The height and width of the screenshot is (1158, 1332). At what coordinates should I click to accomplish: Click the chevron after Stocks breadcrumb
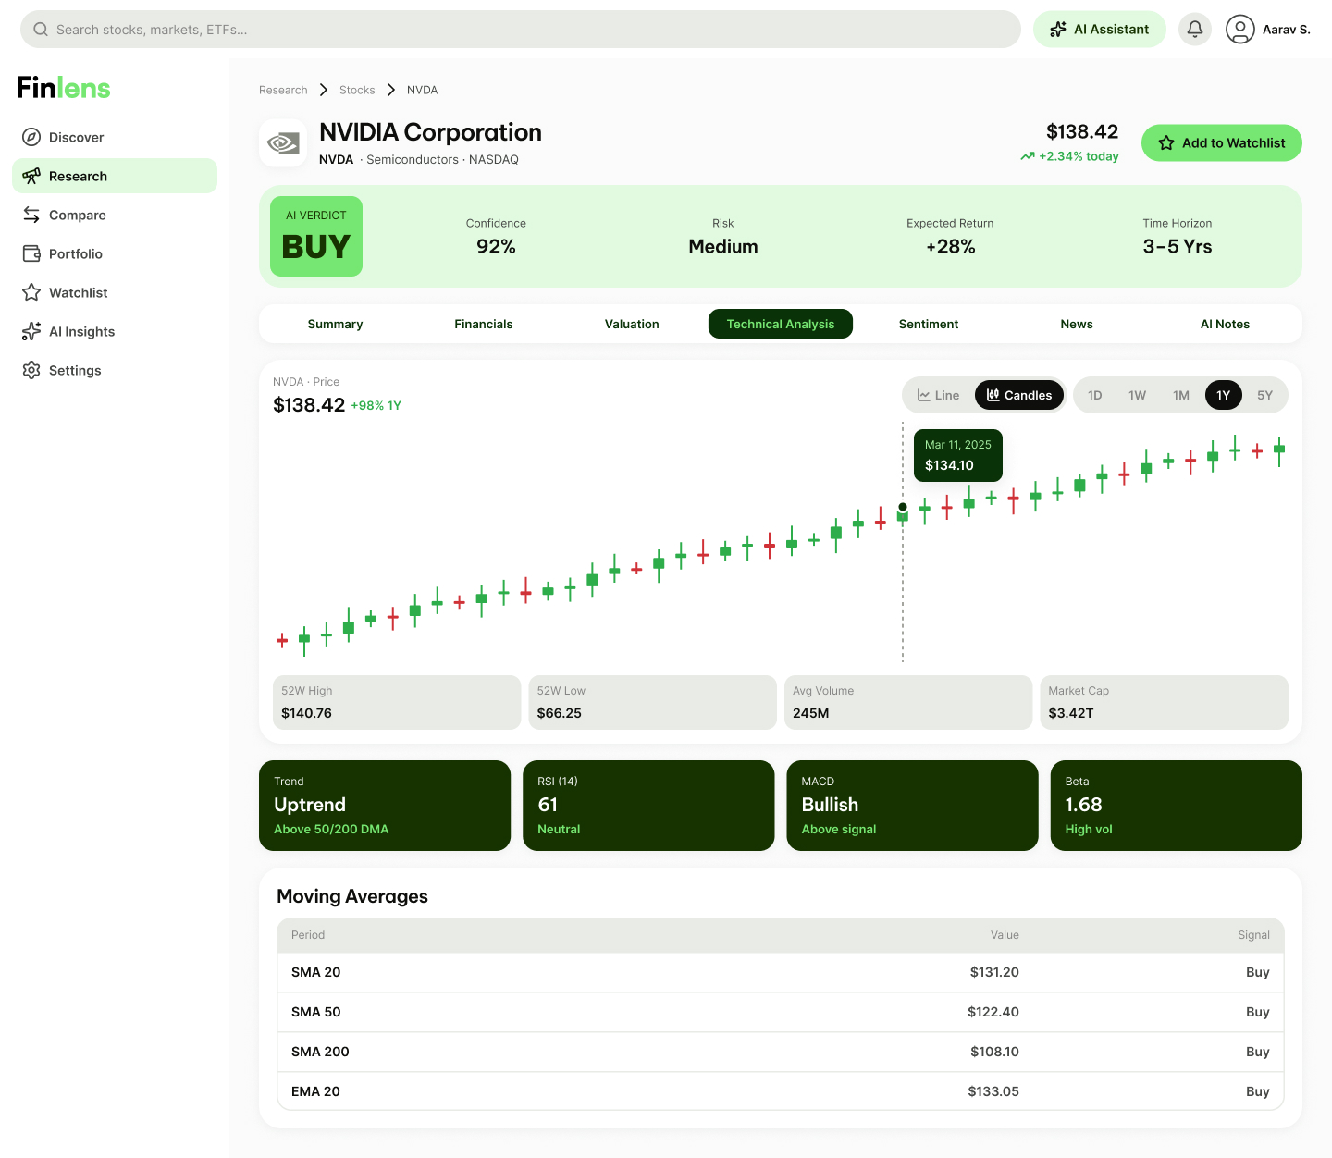[x=391, y=90]
